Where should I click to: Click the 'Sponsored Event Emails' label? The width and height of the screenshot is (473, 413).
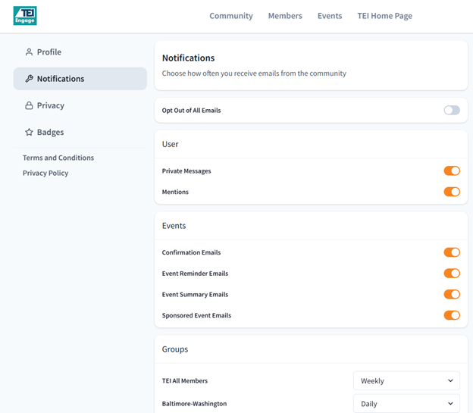pos(196,315)
